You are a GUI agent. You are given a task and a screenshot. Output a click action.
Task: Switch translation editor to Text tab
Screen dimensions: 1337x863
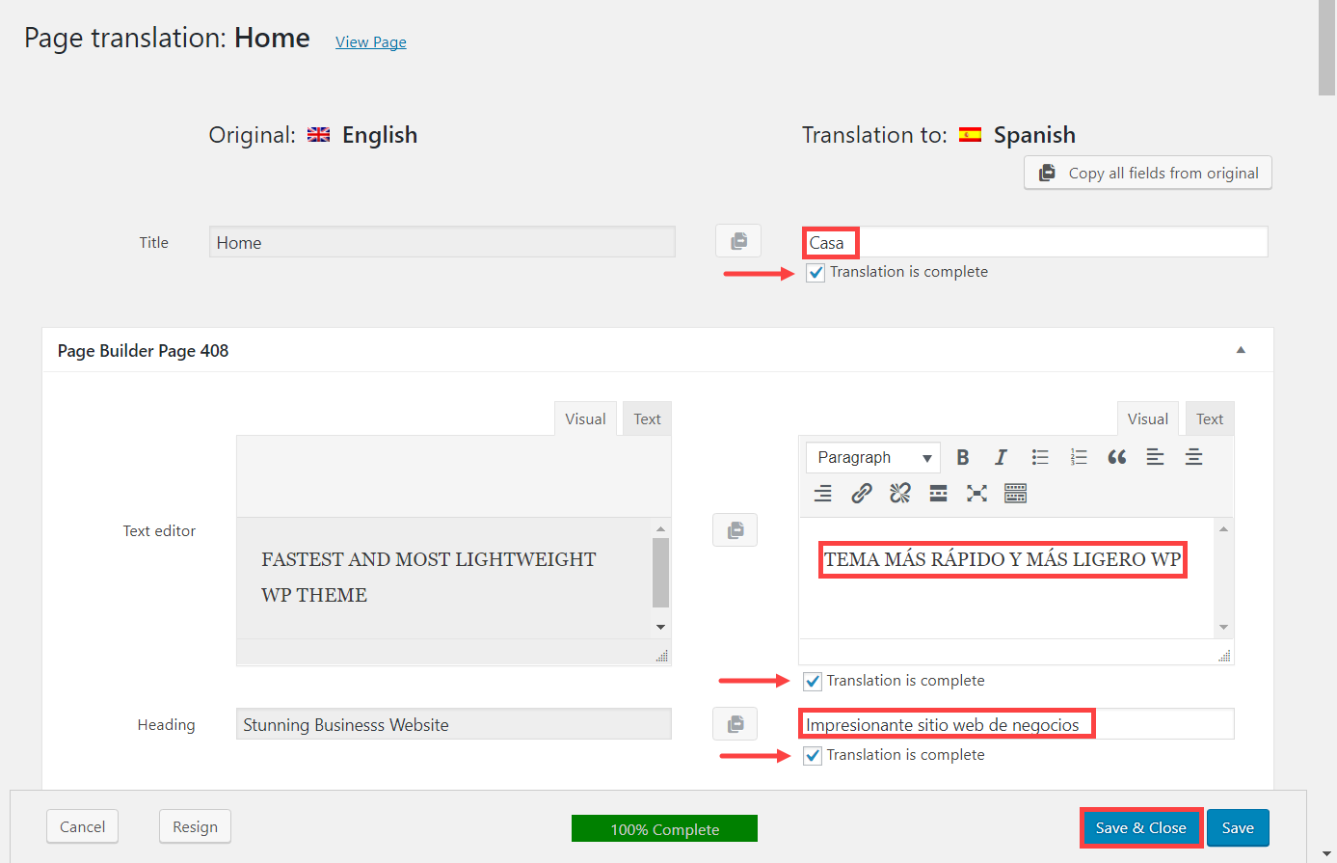pyautogui.click(x=1210, y=418)
